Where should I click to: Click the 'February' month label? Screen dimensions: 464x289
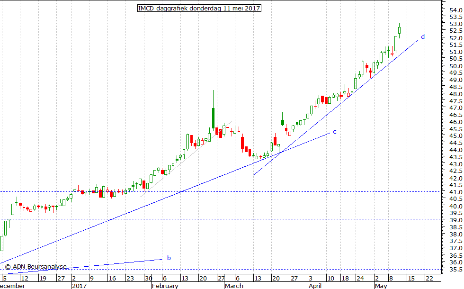(x=165, y=286)
